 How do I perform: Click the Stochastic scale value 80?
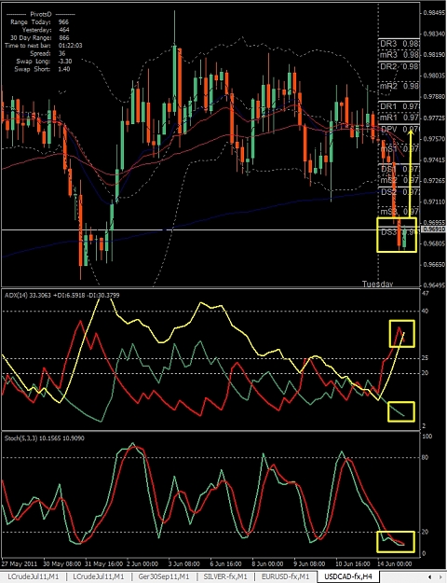click(425, 457)
